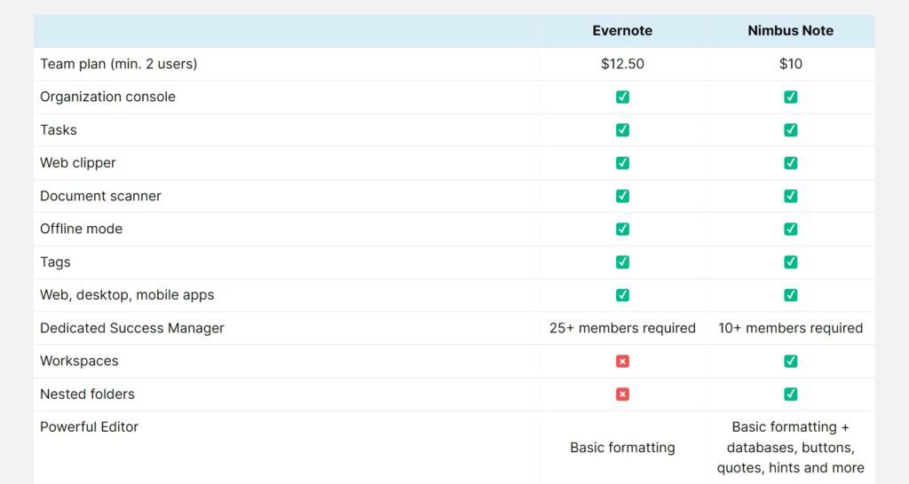Viewport: 909px width, 484px height.
Task: Click Evernote checkmark for Organization console
Action: (622, 97)
